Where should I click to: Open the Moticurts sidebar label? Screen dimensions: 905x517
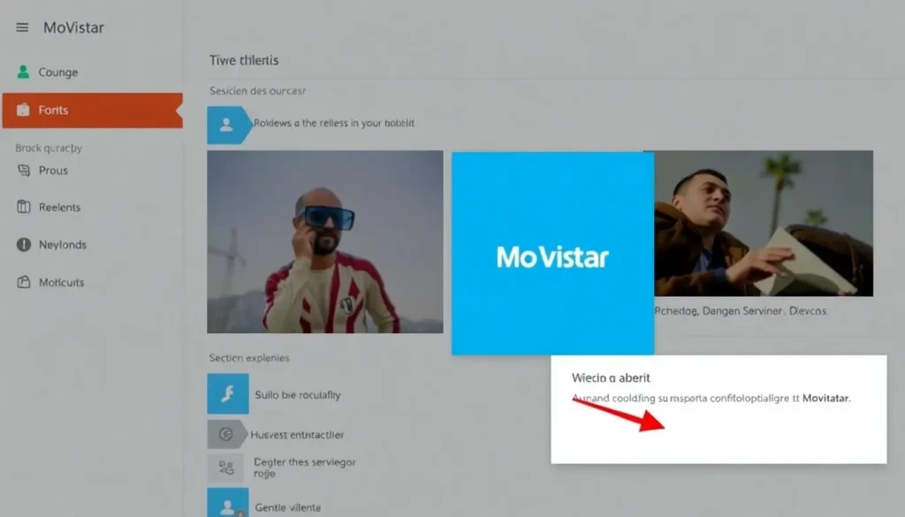61,282
